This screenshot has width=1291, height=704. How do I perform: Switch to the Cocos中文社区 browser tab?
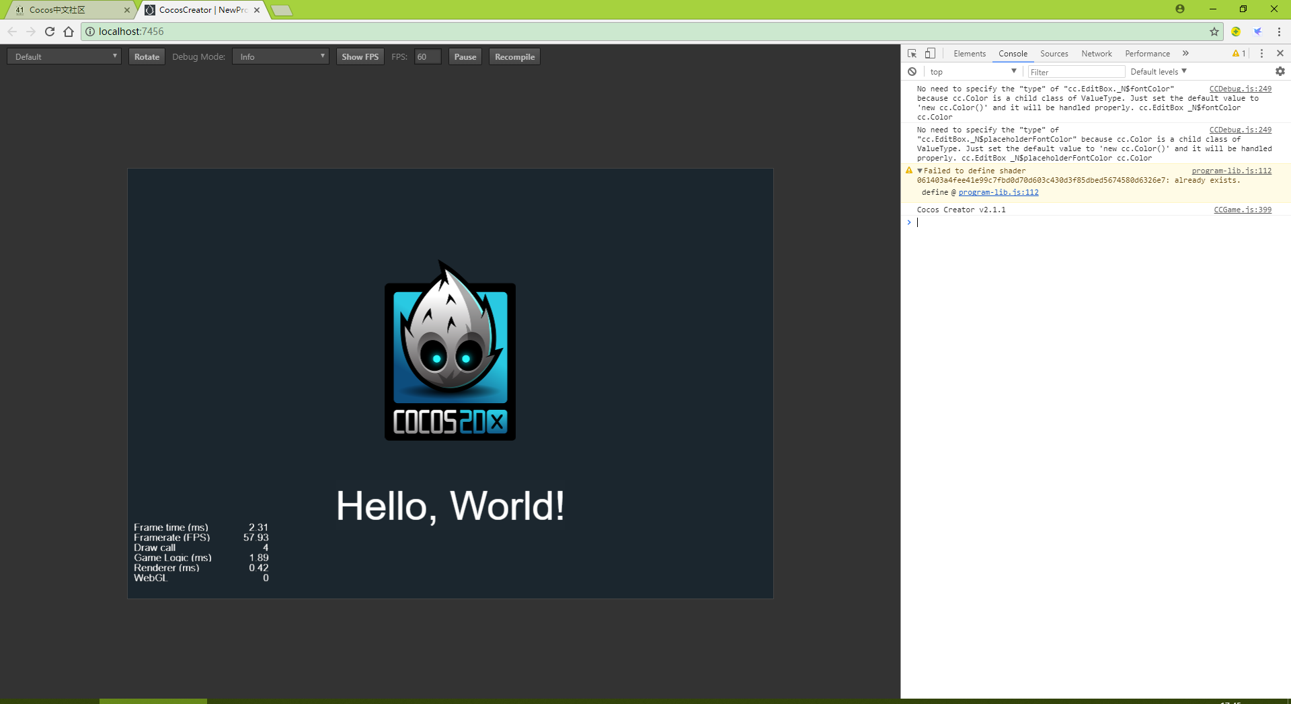click(x=71, y=10)
